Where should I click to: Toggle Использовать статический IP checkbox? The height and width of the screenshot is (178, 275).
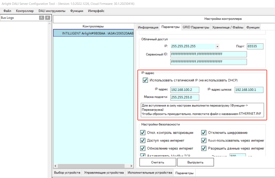pyautogui.click(x=145, y=80)
